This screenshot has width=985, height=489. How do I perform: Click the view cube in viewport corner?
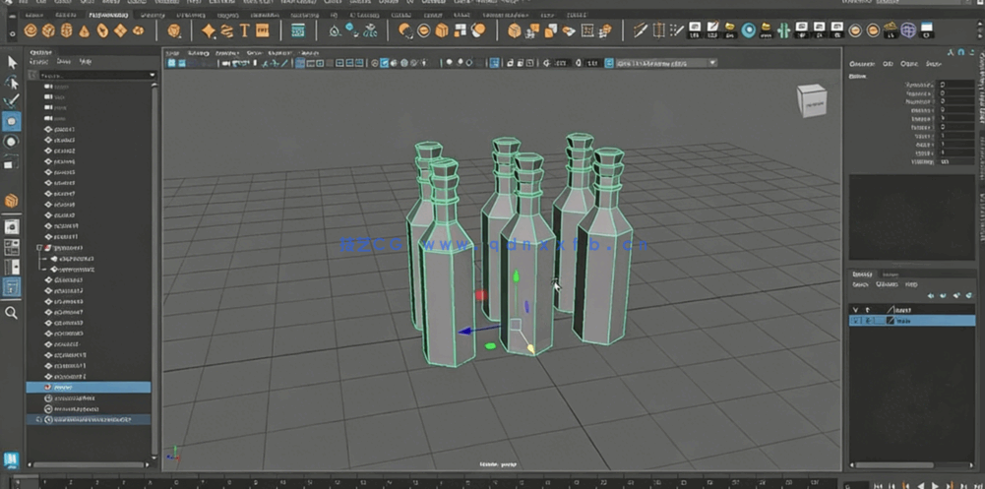[811, 99]
